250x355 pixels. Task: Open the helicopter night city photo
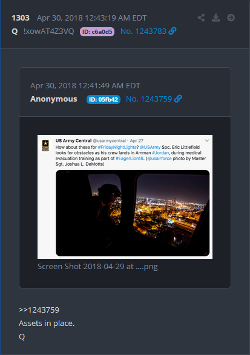tap(133, 213)
